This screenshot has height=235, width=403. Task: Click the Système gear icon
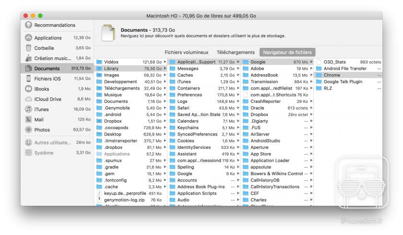tap(28, 153)
